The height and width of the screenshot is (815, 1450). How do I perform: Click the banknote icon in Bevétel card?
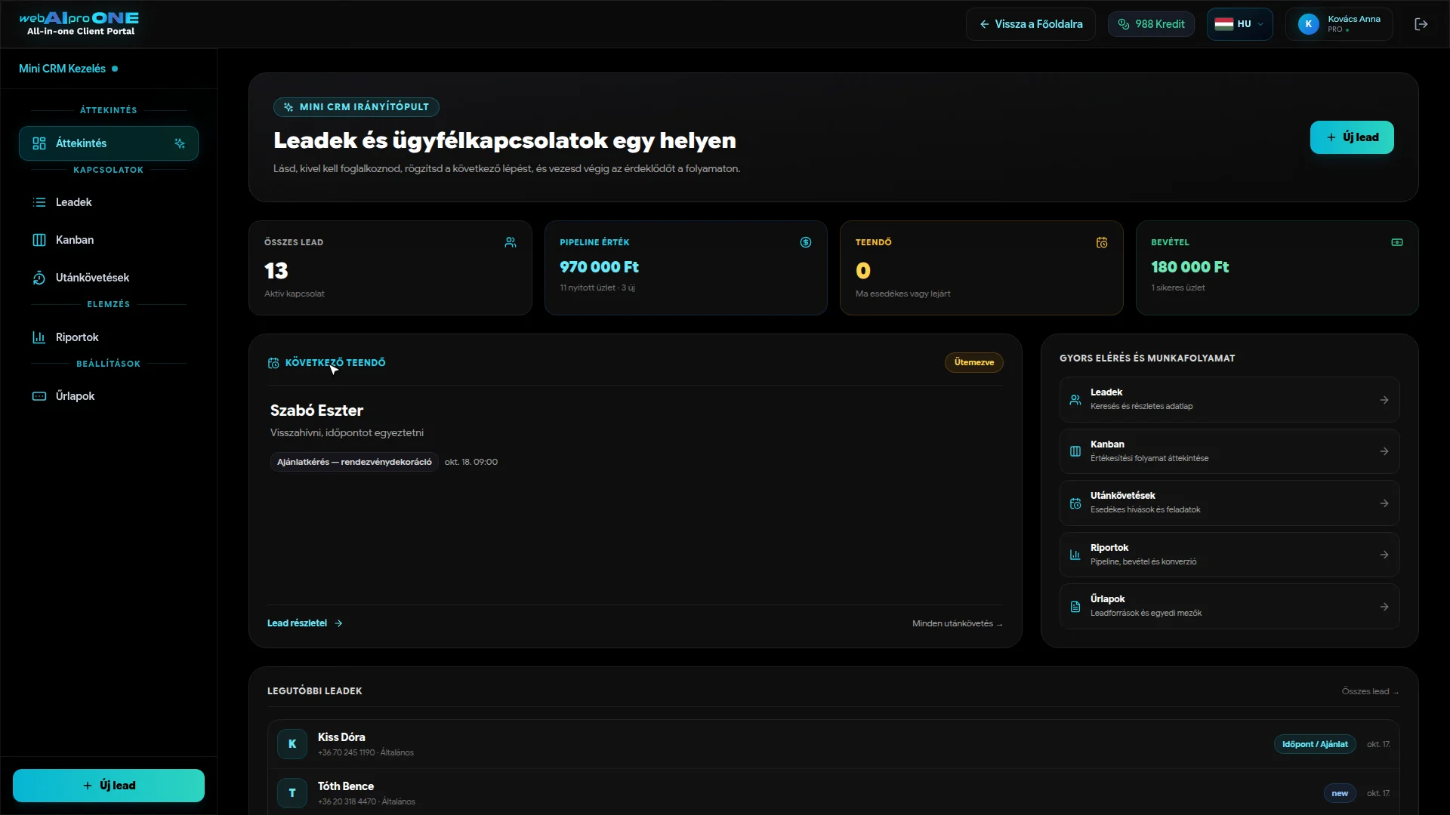[x=1397, y=242]
